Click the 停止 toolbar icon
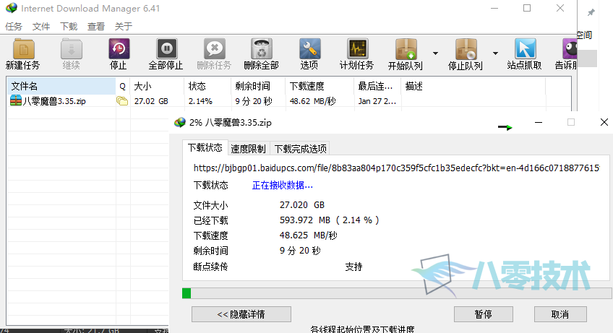Screen dimensions: 613x333 [x=119, y=49]
